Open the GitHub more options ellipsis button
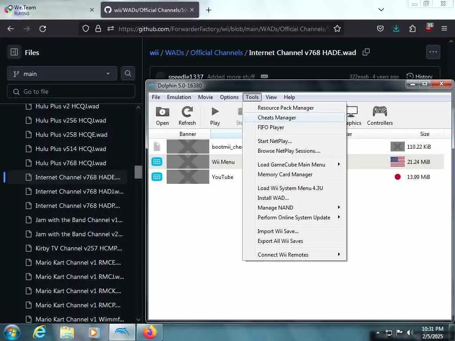Viewport: 455px width, 341px height. 433,52
